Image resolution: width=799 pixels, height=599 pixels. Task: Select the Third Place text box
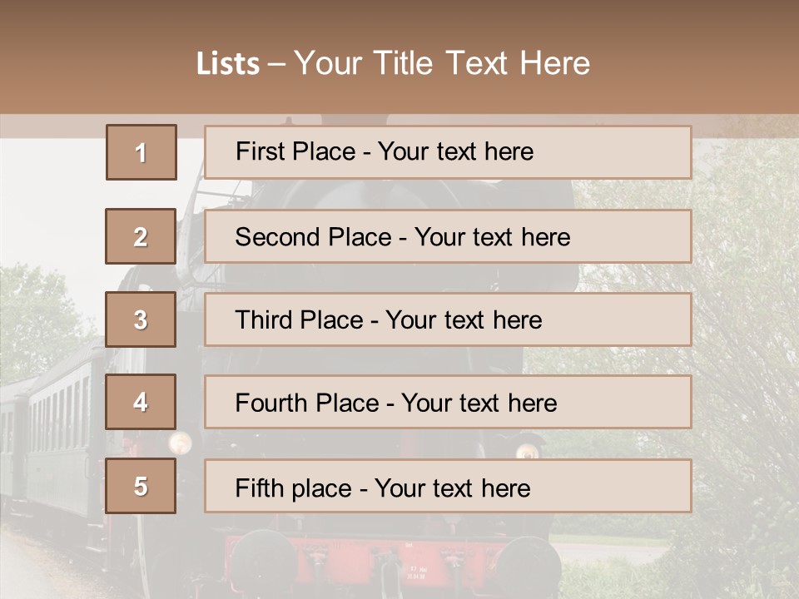(x=448, y=319)
